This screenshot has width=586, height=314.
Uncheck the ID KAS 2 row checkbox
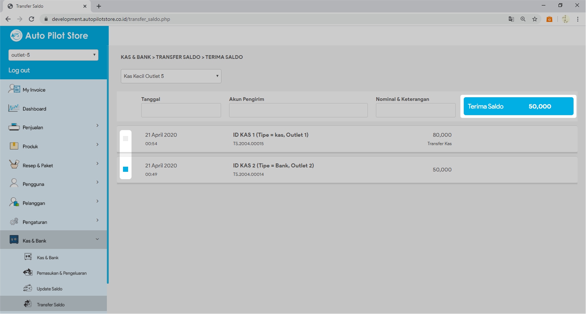pyautogui.click(x=126, y=169)
